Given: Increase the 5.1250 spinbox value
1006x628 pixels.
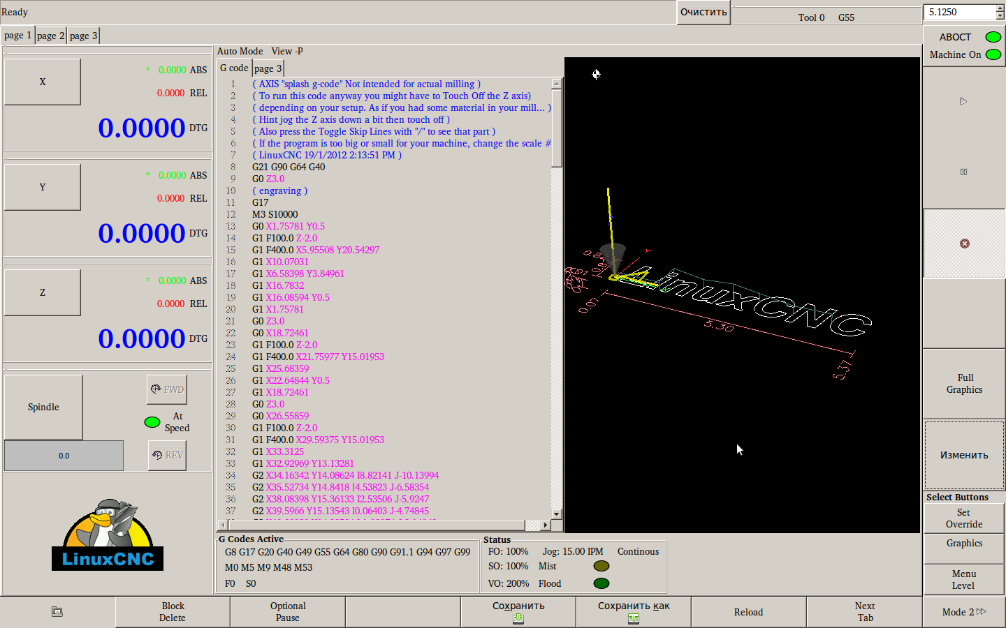Looking at the screenshot, I should pos(1000,8).
